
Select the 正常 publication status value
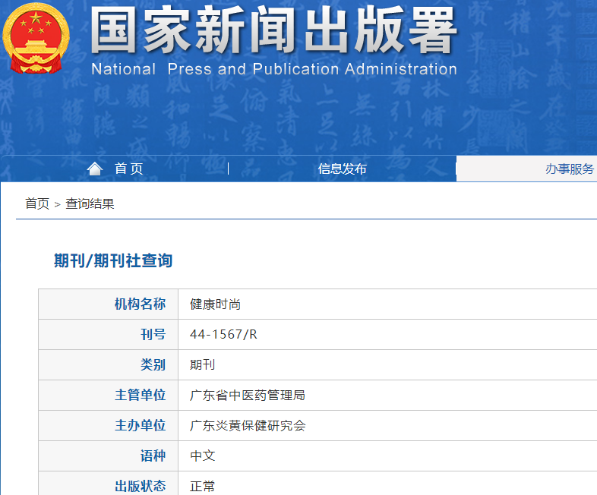pyautogui.click(x=203, y=486)
